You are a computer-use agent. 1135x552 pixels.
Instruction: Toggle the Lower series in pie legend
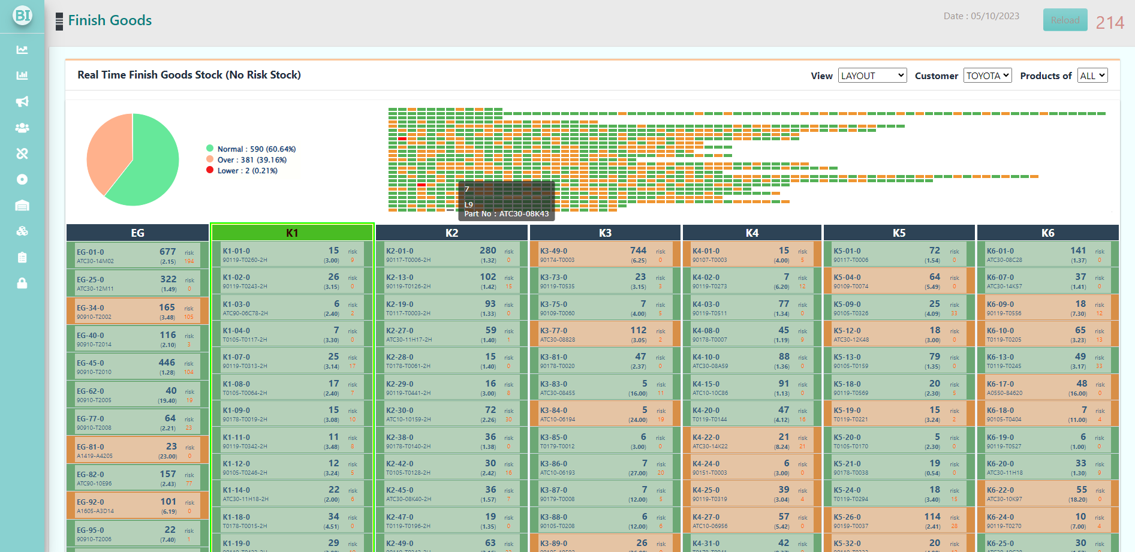coord(242,171)
